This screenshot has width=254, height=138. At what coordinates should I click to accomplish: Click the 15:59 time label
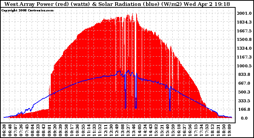pyautogui.click(x=173, y=130)
